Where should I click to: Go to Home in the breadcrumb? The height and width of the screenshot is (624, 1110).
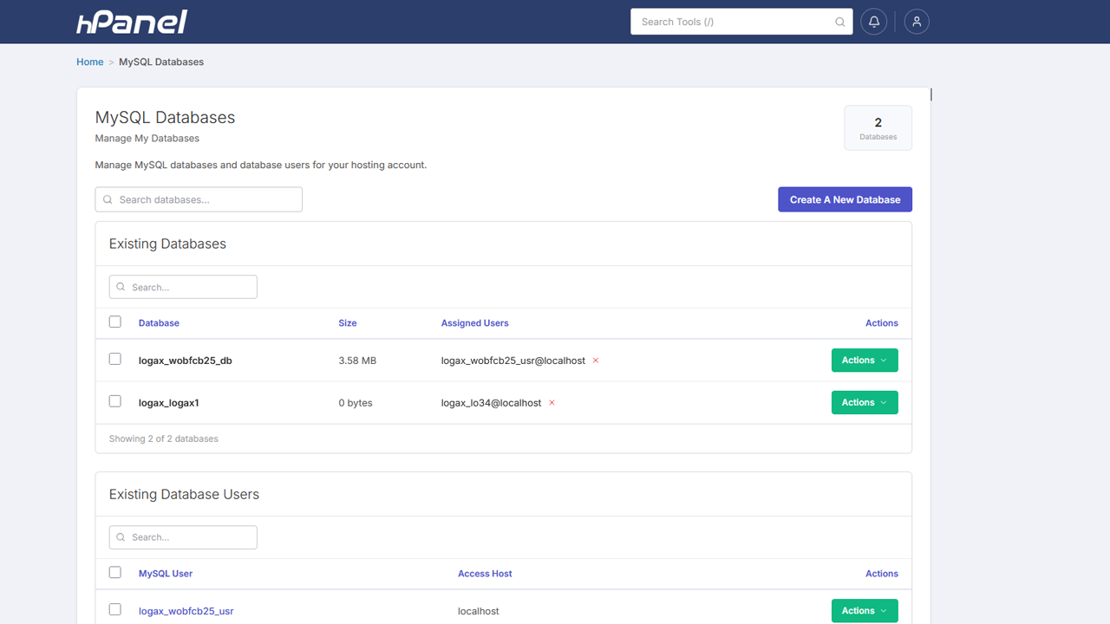[x=90, y=62]
